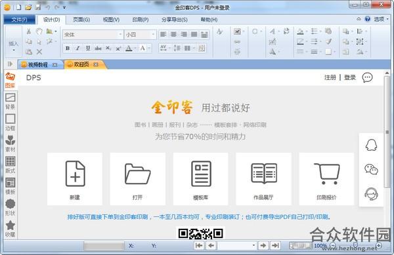Image resolution: width=394 pixels, height=255 pixels.
Task: Click the 登录 login link
Action: pyautogui.click(x=350, y=77)
